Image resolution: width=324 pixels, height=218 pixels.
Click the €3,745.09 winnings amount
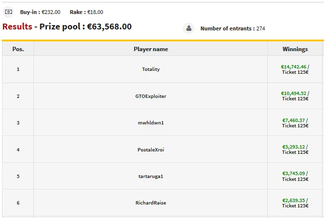click(294, 174)
